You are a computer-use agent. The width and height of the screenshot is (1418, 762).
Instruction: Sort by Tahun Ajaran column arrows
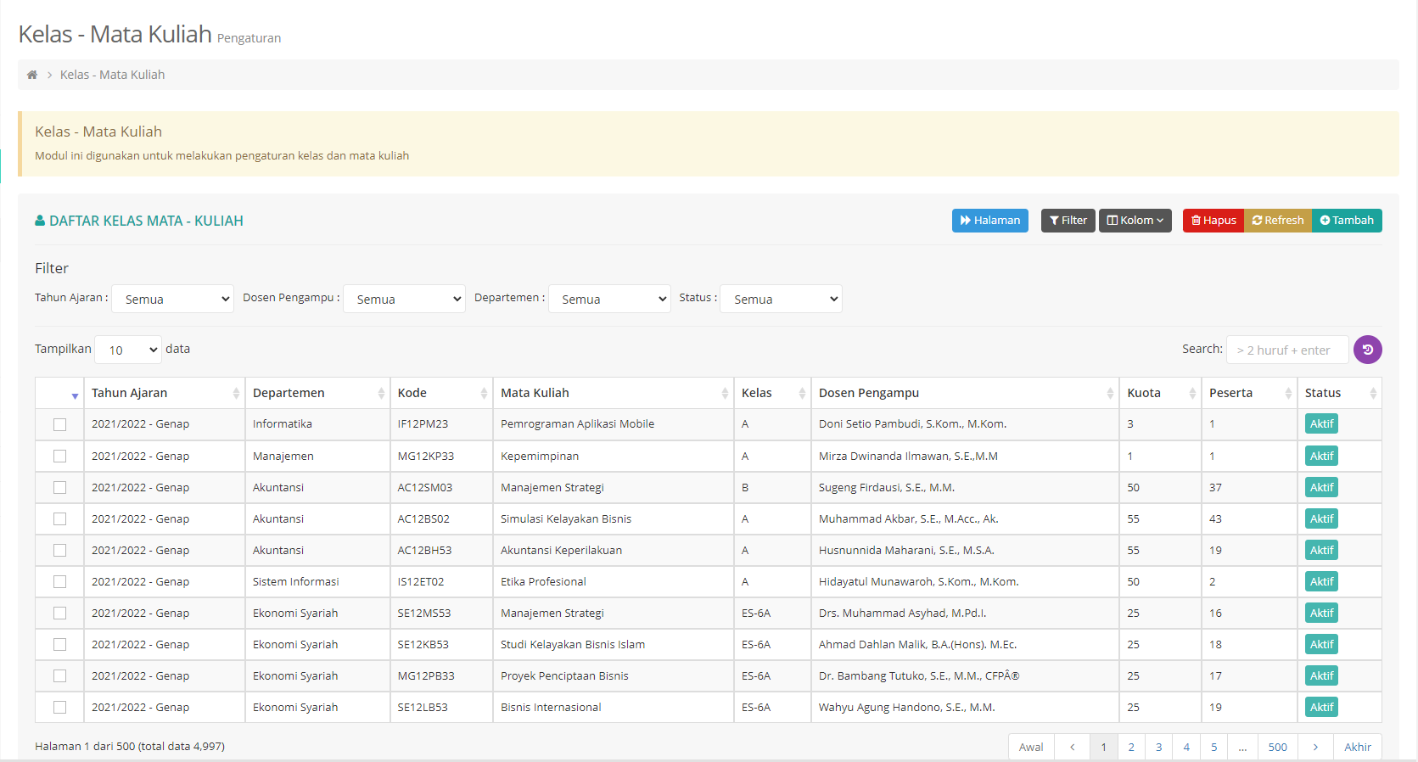(236, 393)
